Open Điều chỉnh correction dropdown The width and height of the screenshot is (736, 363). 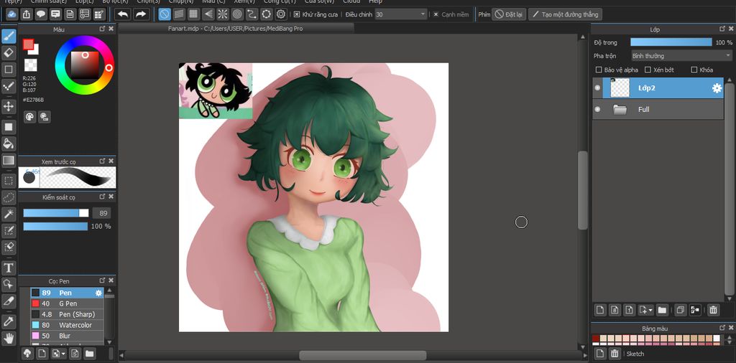pyautogui.click(x=401, y=14)
